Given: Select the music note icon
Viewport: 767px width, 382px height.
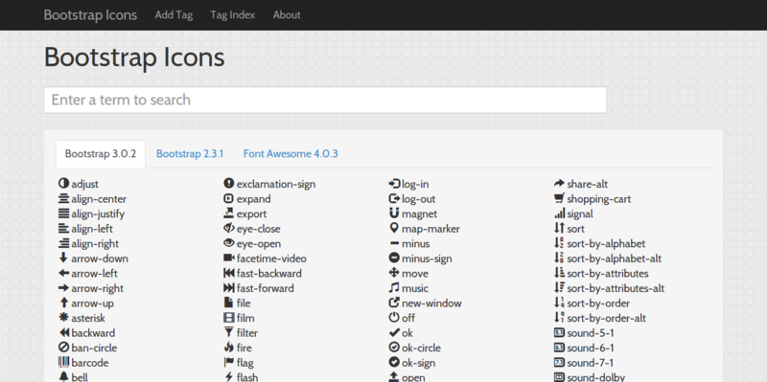Looking at the screenshot, I should [x=394, y=288].
